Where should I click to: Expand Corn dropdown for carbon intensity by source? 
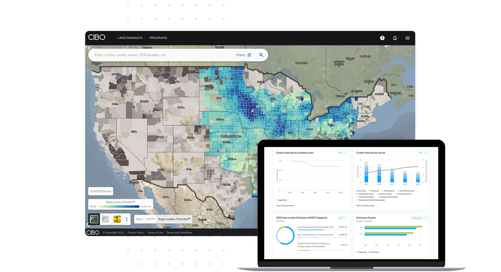pyautogui.click(x=422, y=153)
